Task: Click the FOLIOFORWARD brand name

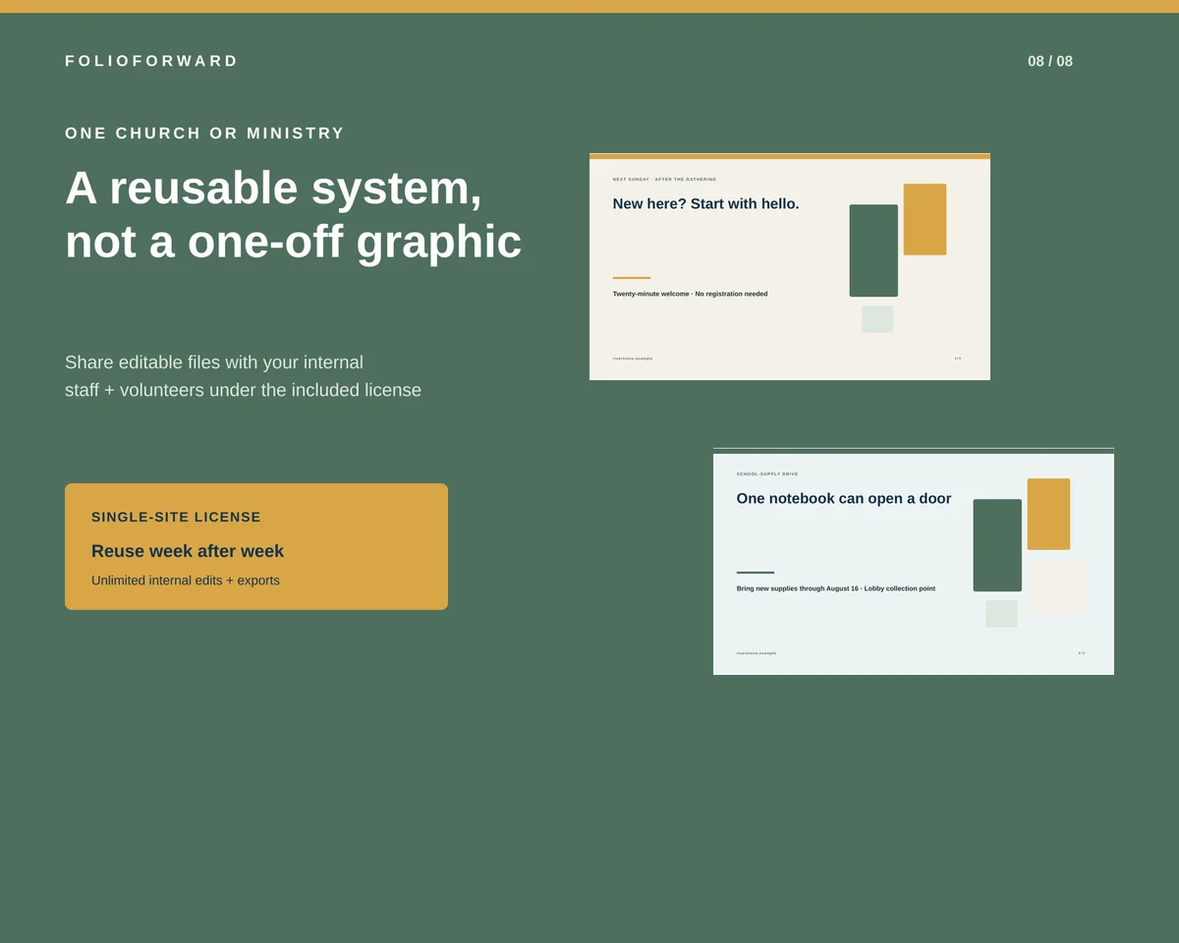Action: [x=151, y=61]
